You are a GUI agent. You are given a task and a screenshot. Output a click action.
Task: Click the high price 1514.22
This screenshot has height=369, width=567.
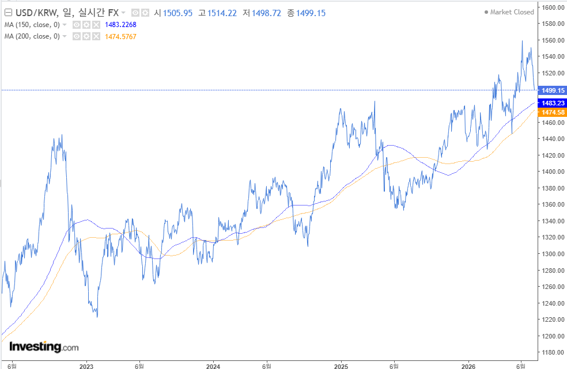[222, 13]
